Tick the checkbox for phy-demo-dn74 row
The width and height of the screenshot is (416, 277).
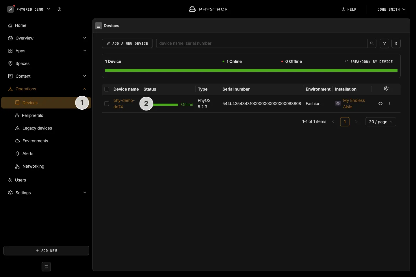click(107, 104)
